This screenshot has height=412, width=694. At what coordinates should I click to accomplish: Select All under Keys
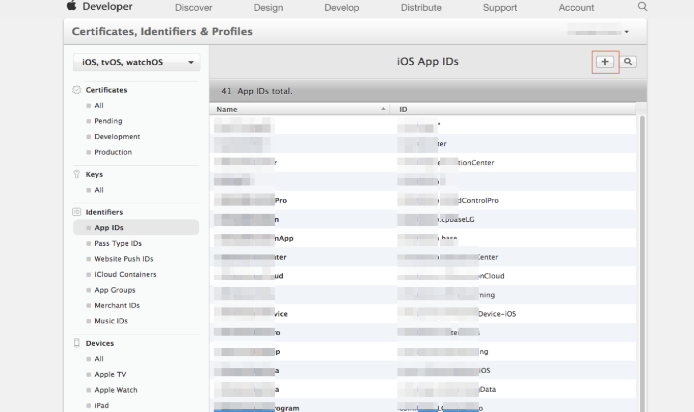99,190
